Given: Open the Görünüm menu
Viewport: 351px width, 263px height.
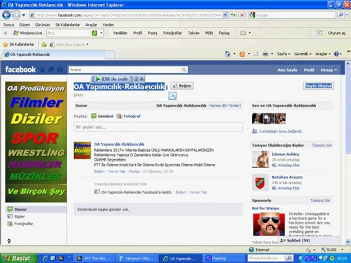Looking at the screenshot, I should coord(42,24).
